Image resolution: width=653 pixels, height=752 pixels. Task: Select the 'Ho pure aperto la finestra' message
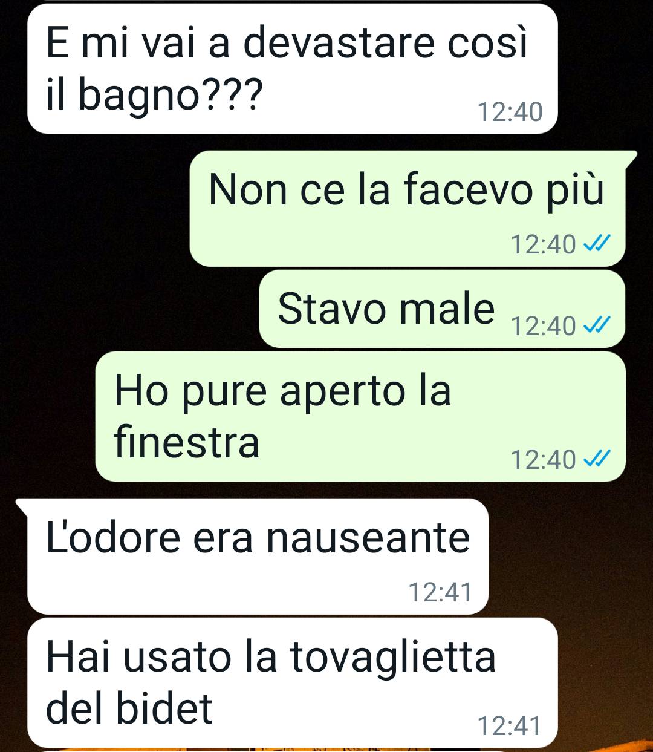(x=360, y=417)
